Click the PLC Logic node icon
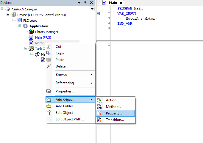Viewport: 203px width, 143px height. [x=19, y=20]
